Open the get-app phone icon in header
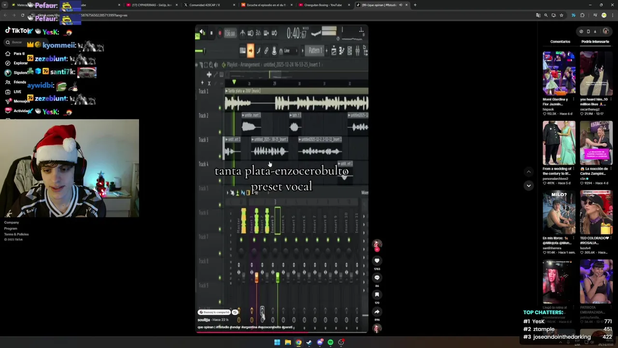The image size is (618, 348). pyautogui.click(x=588, y=31)
